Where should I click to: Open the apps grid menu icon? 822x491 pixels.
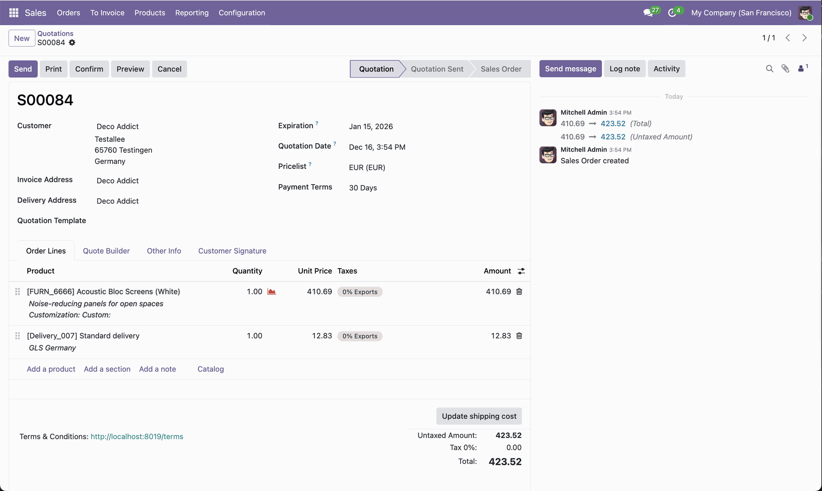coord(14,13)
